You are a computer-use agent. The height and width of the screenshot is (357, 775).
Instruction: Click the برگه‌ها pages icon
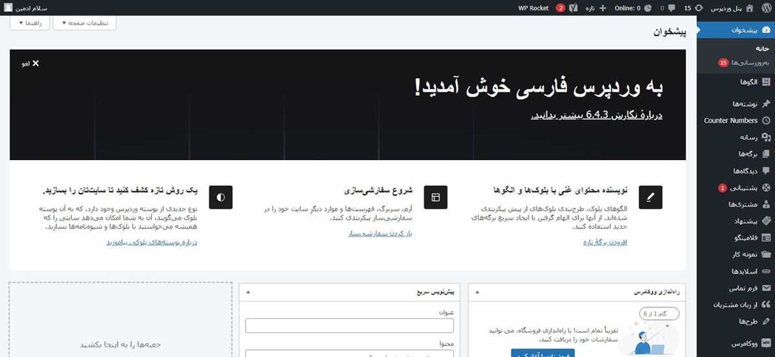click(x=766, y=154)
